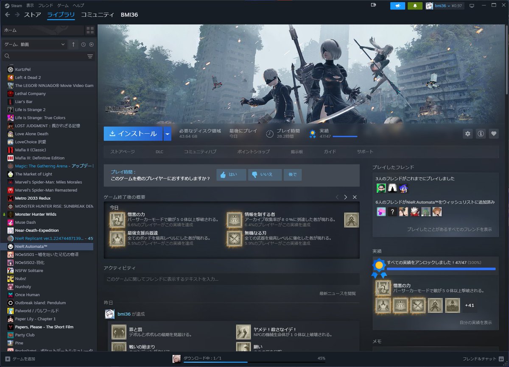The image size is (509, 367).
Task: Open the ゲーム menu
Action: point(63,5)
